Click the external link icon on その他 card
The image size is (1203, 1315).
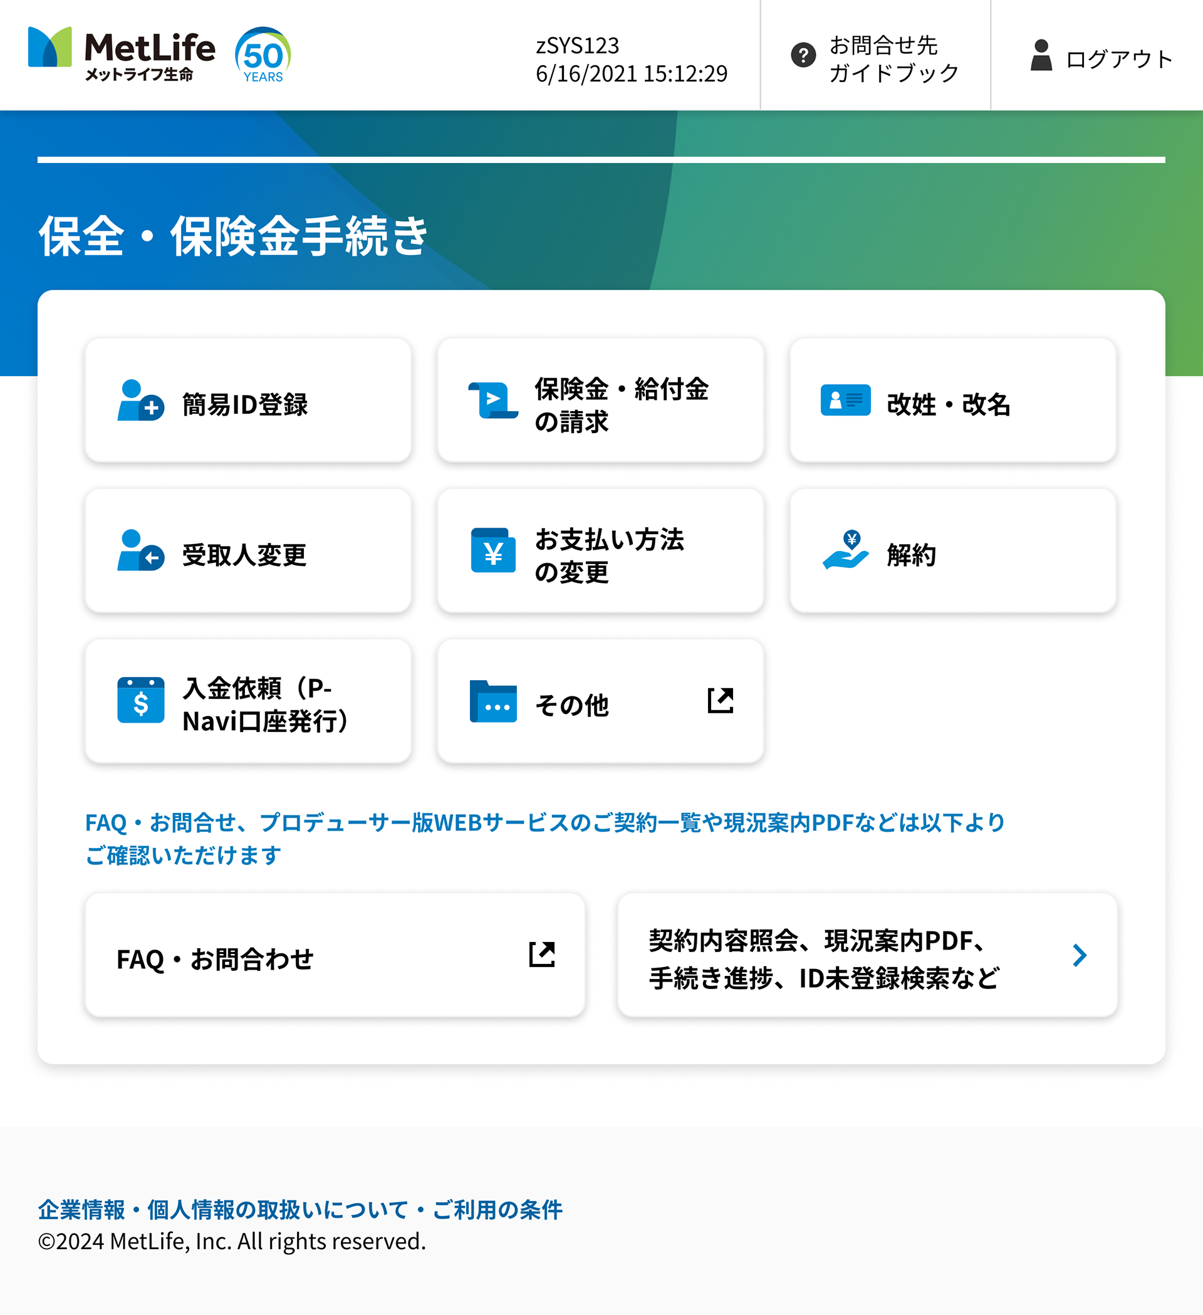[x=720, y=701]
